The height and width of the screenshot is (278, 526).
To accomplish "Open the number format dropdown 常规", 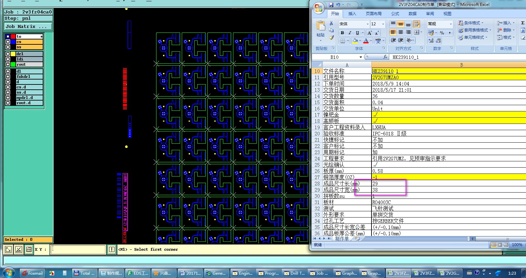I will coord(451,24).
